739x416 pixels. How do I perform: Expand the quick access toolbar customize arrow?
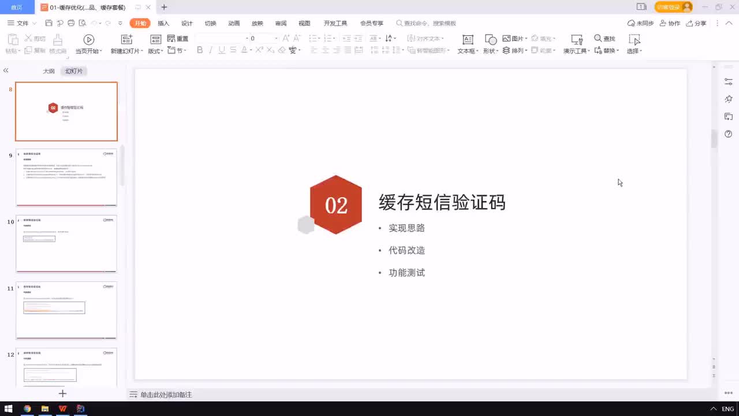[120, 23]
